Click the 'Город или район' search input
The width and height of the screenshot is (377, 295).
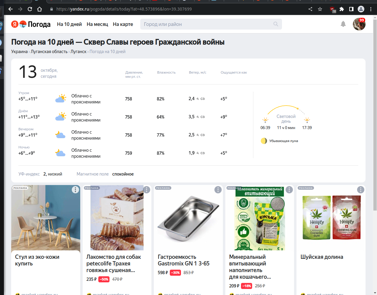coord(196,24)
